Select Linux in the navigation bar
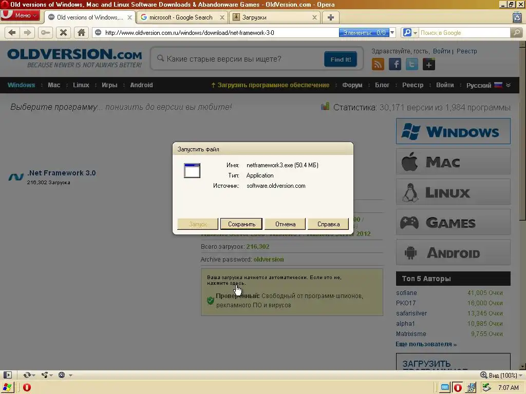The image size is (526, 394). 81,85
